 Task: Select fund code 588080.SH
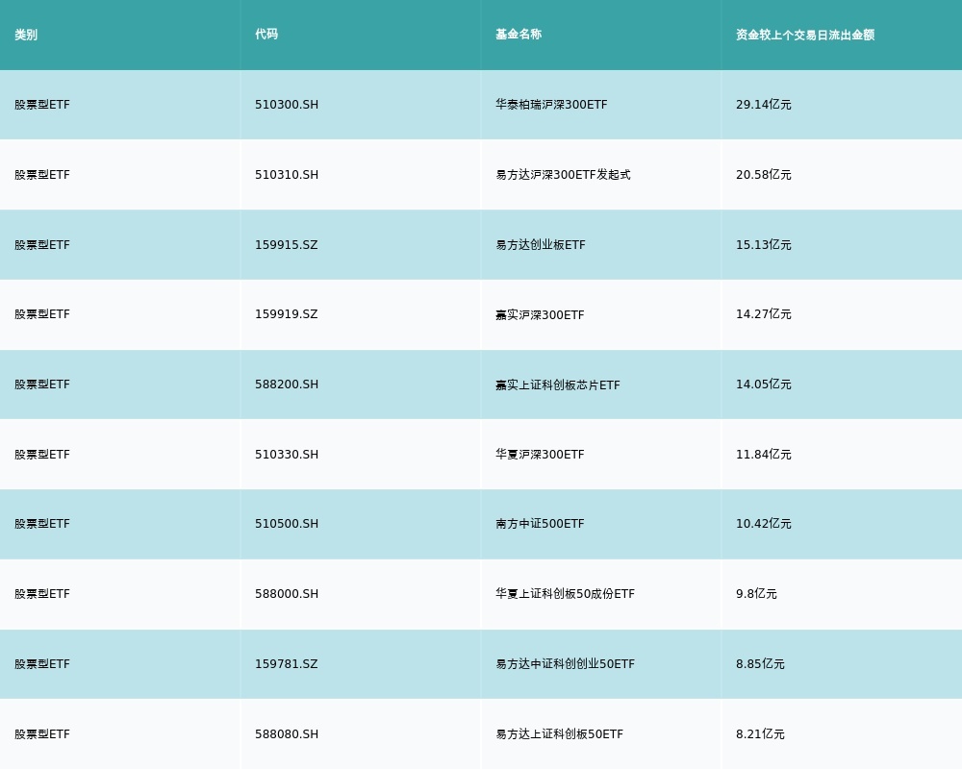[287, 734]
